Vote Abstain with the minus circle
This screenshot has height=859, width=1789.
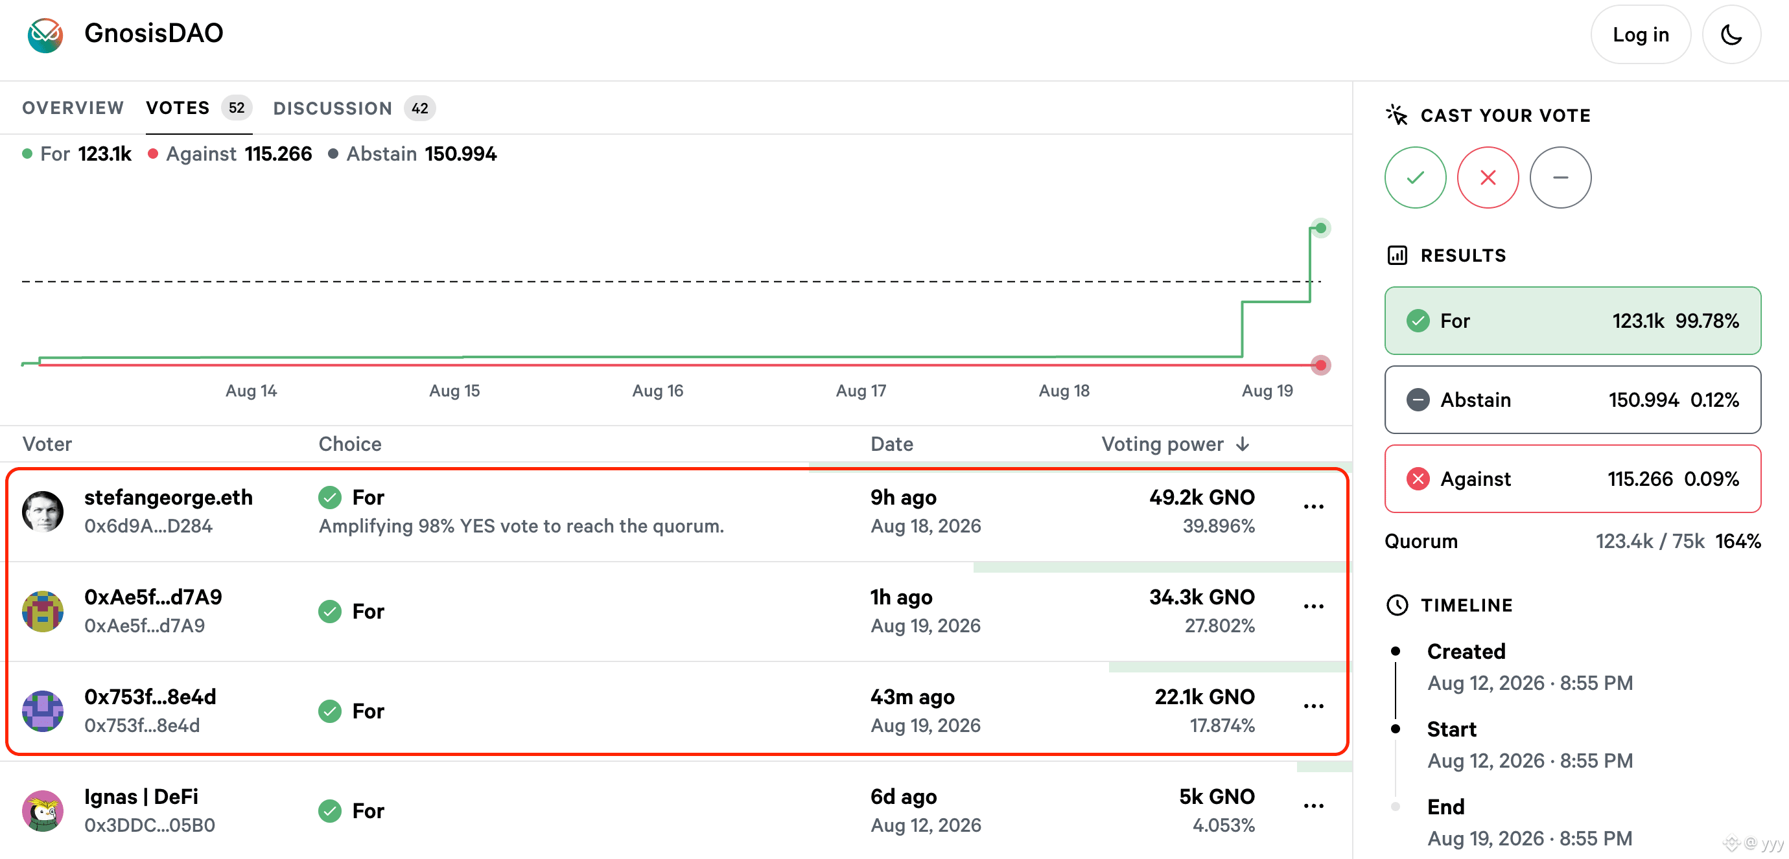pyautogui.click(x=1561, y=178)
